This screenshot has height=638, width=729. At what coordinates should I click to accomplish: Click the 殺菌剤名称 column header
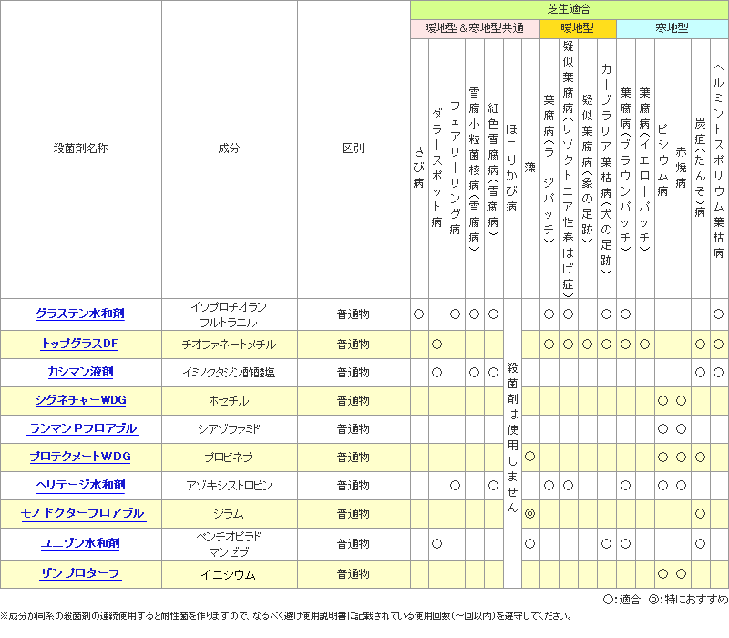click(81, 149)
